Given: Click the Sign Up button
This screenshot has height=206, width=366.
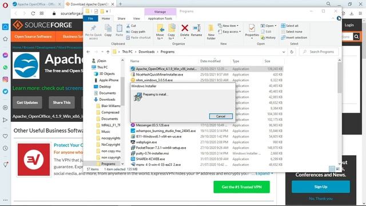Looking at the screenshot, I should (x=321, y=187).
